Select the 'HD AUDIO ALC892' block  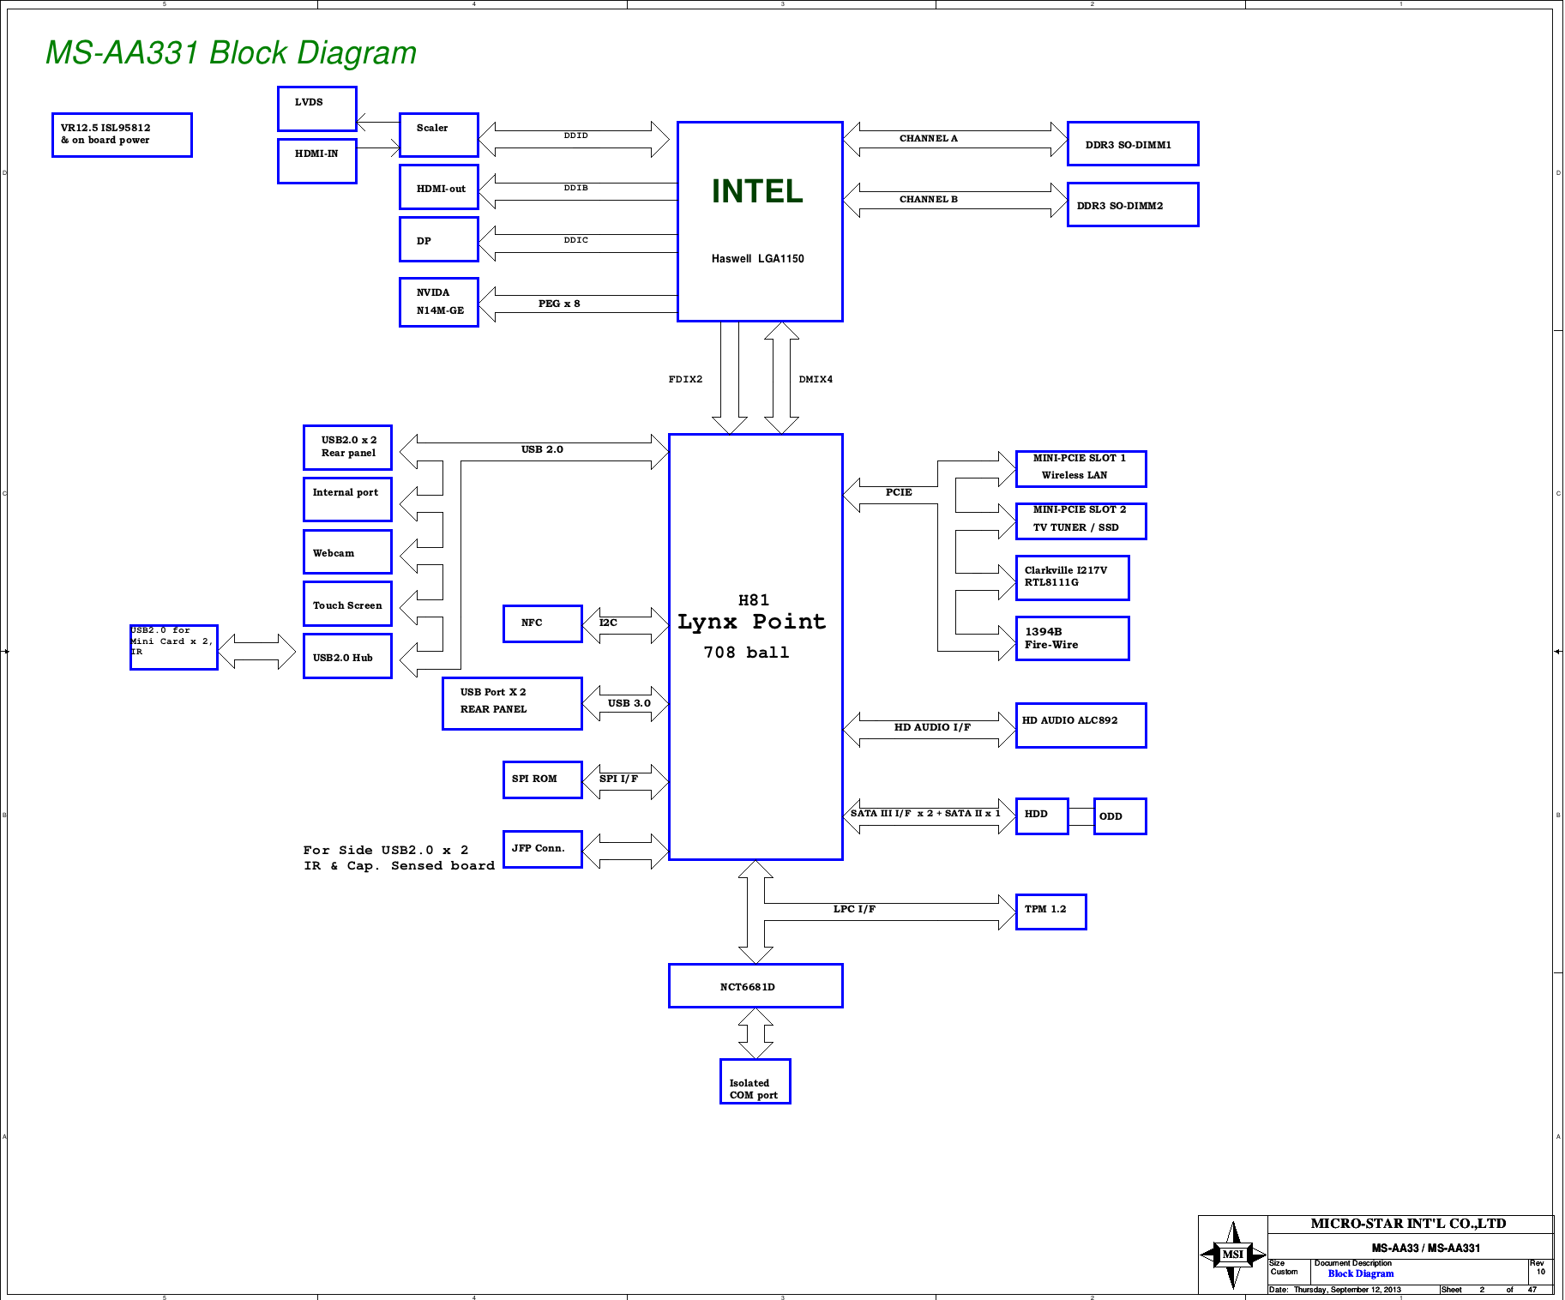tap(1080, 725)
